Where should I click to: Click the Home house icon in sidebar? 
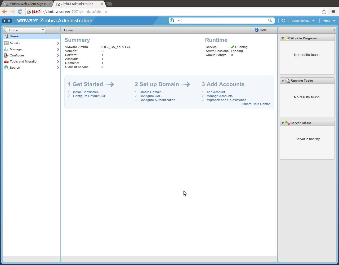tap(6, 36)
